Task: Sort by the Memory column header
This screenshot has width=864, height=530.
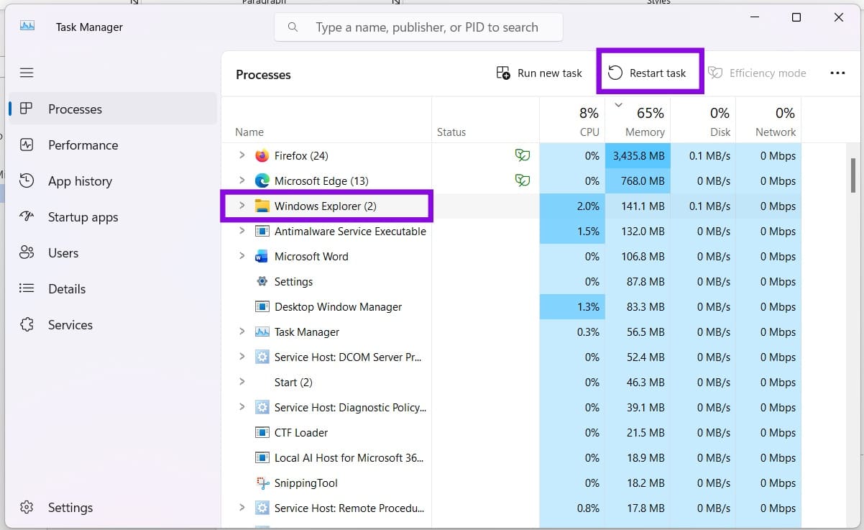Action: pos(638,120)
